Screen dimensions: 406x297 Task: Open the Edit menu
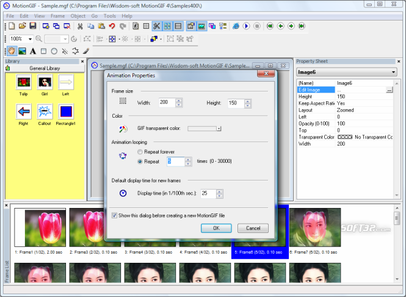(x=24, y=16)
